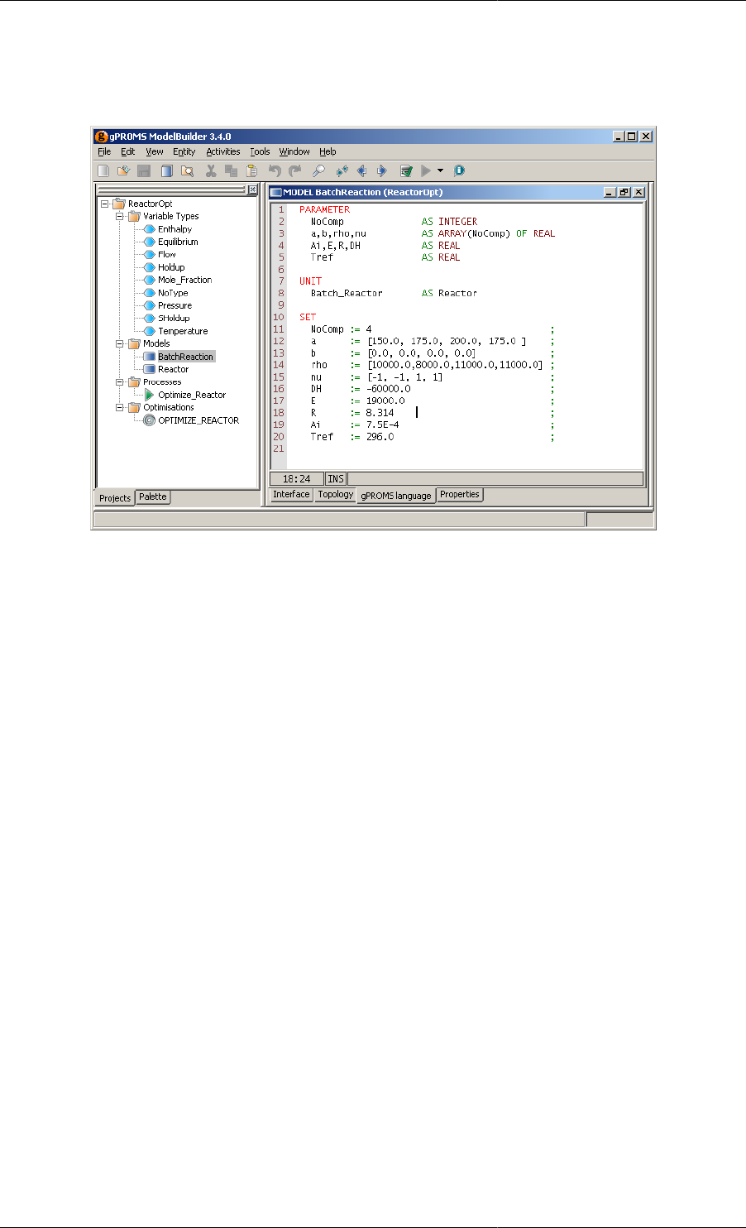Click the Cut scissors icon

click(211, 170)
